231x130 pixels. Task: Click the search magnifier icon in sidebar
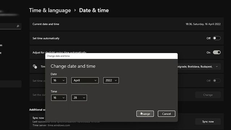[18, 26]
